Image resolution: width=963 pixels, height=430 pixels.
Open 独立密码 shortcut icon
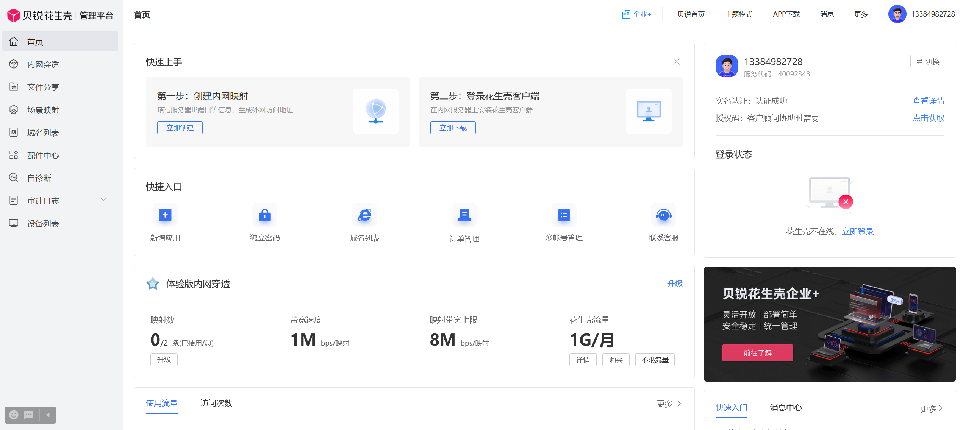265,215
